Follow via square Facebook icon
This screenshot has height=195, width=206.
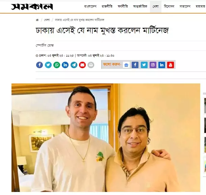tap(135, 65)
